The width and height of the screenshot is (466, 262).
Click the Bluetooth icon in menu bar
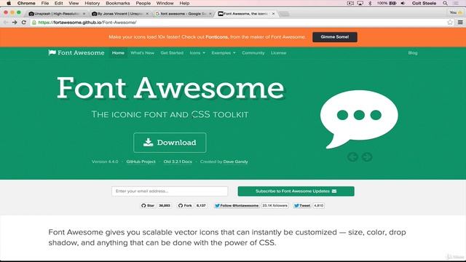(370, 3)
